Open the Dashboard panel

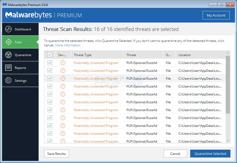pos(20,29)
